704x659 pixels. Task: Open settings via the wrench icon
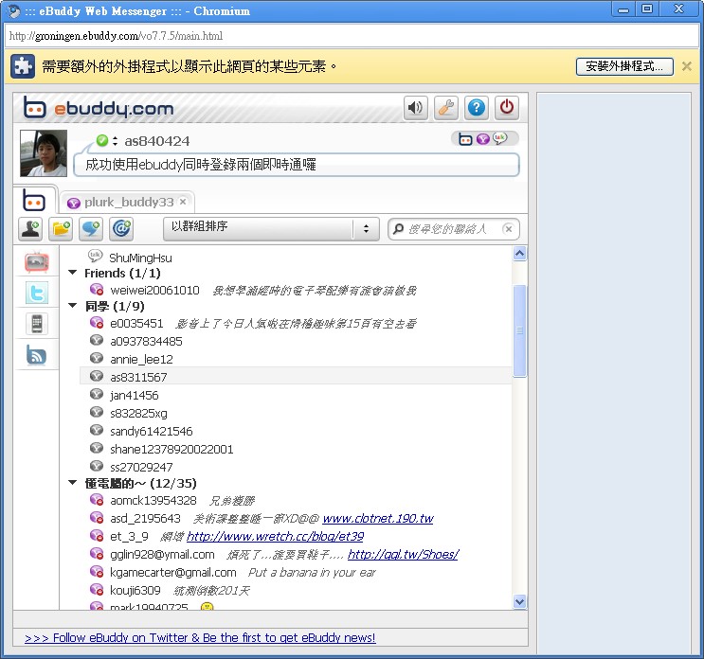coord(446,108)
